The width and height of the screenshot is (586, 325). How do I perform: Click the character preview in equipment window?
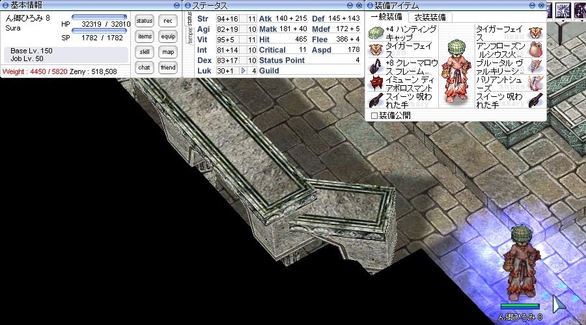click(x=456, y=71)
